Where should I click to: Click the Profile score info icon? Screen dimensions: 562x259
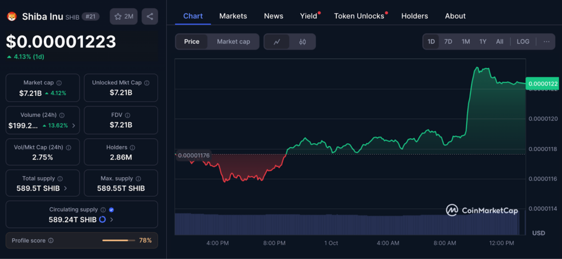pos(51,240)
